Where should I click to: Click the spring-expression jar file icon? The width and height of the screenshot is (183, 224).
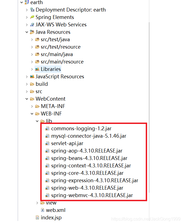click(47, 181)
